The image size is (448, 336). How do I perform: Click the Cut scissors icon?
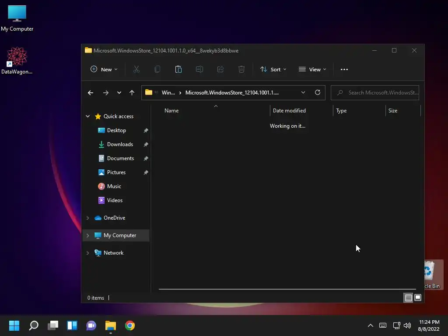coord(136,70)
